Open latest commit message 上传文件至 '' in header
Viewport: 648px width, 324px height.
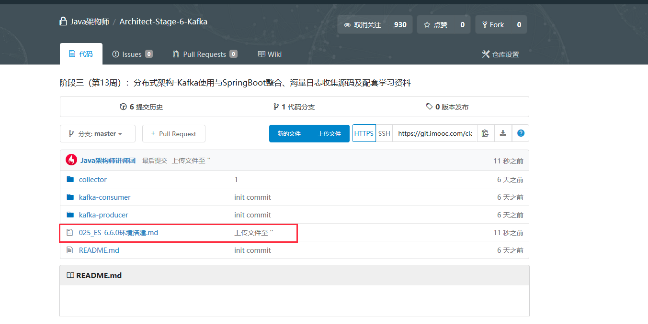coord(191,161)
